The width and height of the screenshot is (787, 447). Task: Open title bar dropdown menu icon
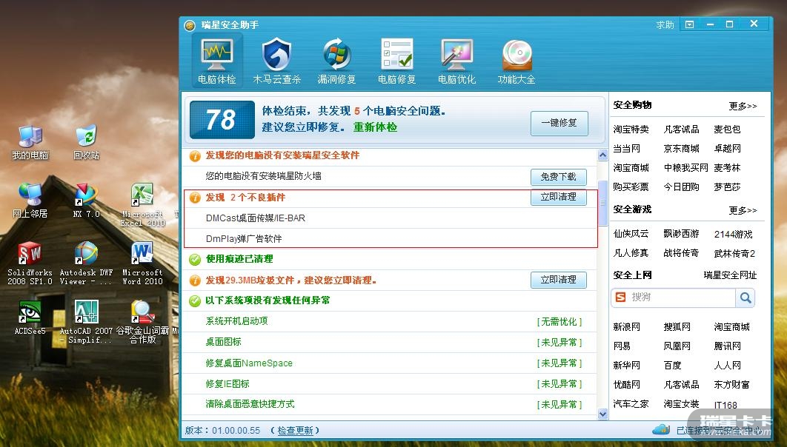pos(690,24)
